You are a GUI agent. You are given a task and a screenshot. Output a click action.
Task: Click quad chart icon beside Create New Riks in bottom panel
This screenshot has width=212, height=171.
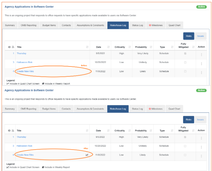[87, 155]
